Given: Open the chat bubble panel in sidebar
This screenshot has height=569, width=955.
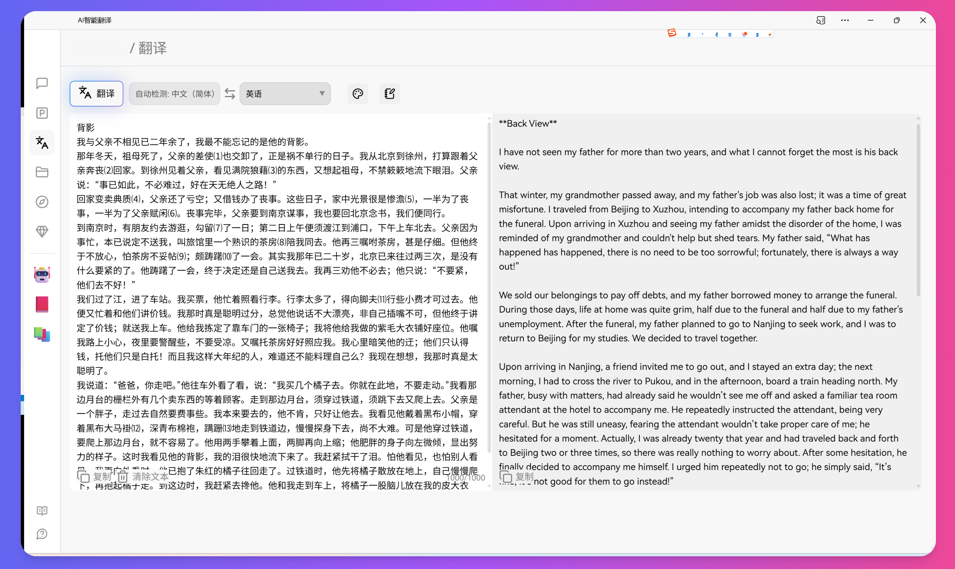Looking at the screenshot, I should tap(42, 83).
